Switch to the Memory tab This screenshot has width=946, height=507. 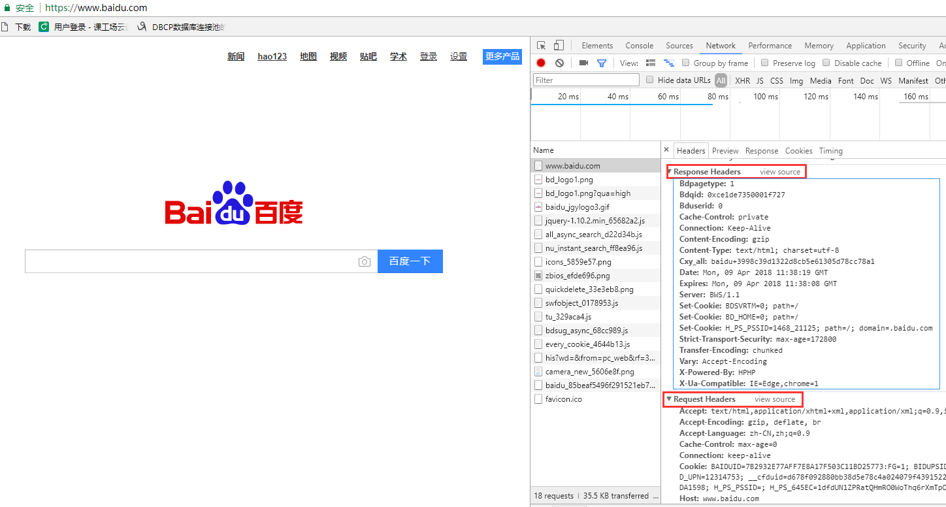(x=819, y=46)
